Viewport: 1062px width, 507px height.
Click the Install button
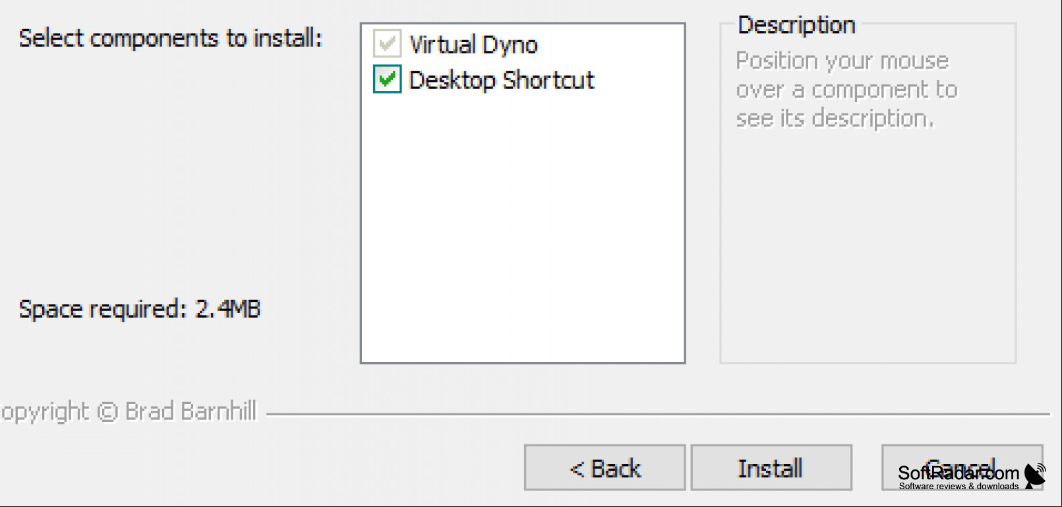771,467
